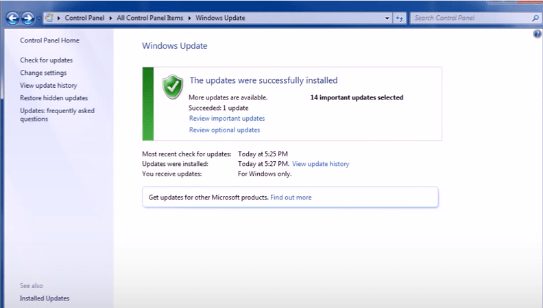
Task: Click the Control Panel icon in address bar
Action: (49, 18)
